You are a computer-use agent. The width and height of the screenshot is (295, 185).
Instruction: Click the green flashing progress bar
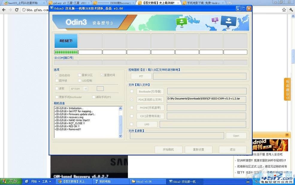(66, 52)
